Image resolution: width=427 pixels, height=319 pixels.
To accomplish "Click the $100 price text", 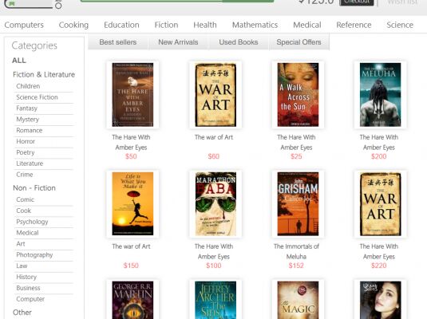I will pyautogui.click(x=214, y=266).
